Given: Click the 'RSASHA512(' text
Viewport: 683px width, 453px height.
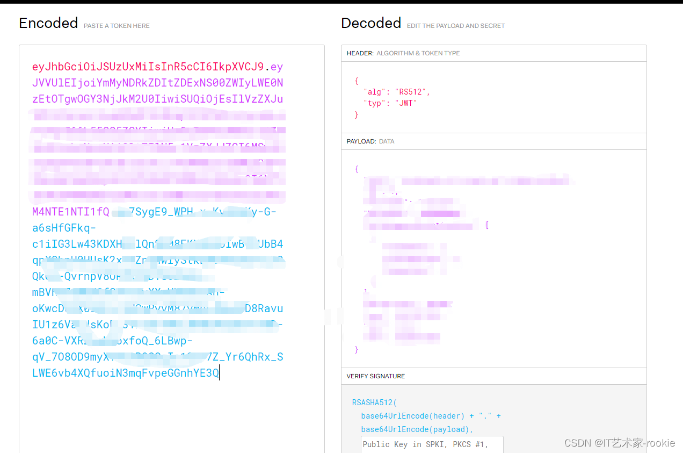Looking at the screenshot, I should [x=374, y=402].
